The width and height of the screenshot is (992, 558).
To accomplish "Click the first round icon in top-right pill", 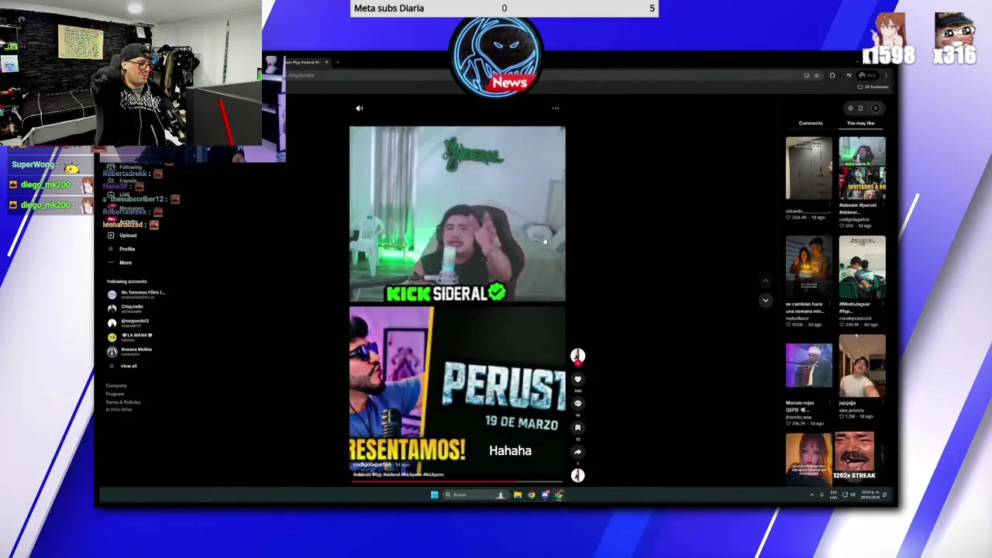I will pyautogui.click(x=850, y=108).
